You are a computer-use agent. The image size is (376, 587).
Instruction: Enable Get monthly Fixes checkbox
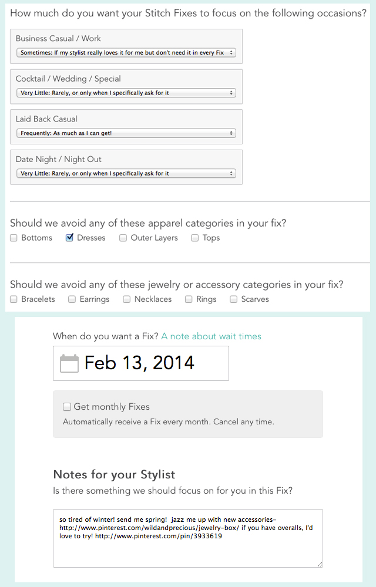(67, 407)
